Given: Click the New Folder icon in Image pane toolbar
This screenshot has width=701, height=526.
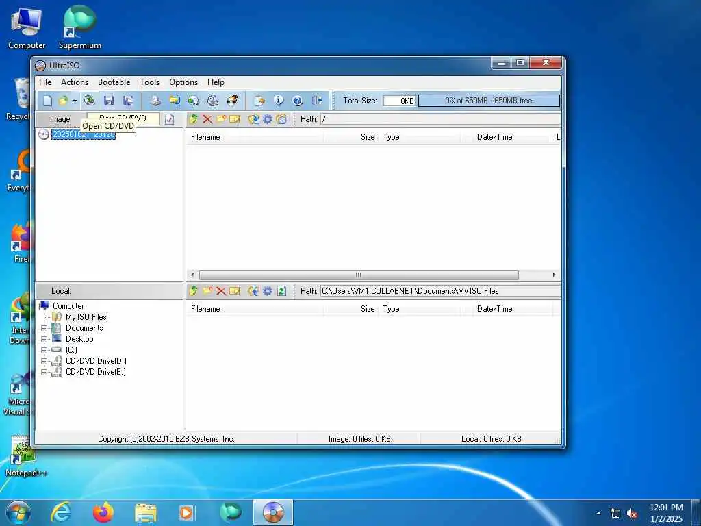Looking at the screenshot, I should pos(221,119).
